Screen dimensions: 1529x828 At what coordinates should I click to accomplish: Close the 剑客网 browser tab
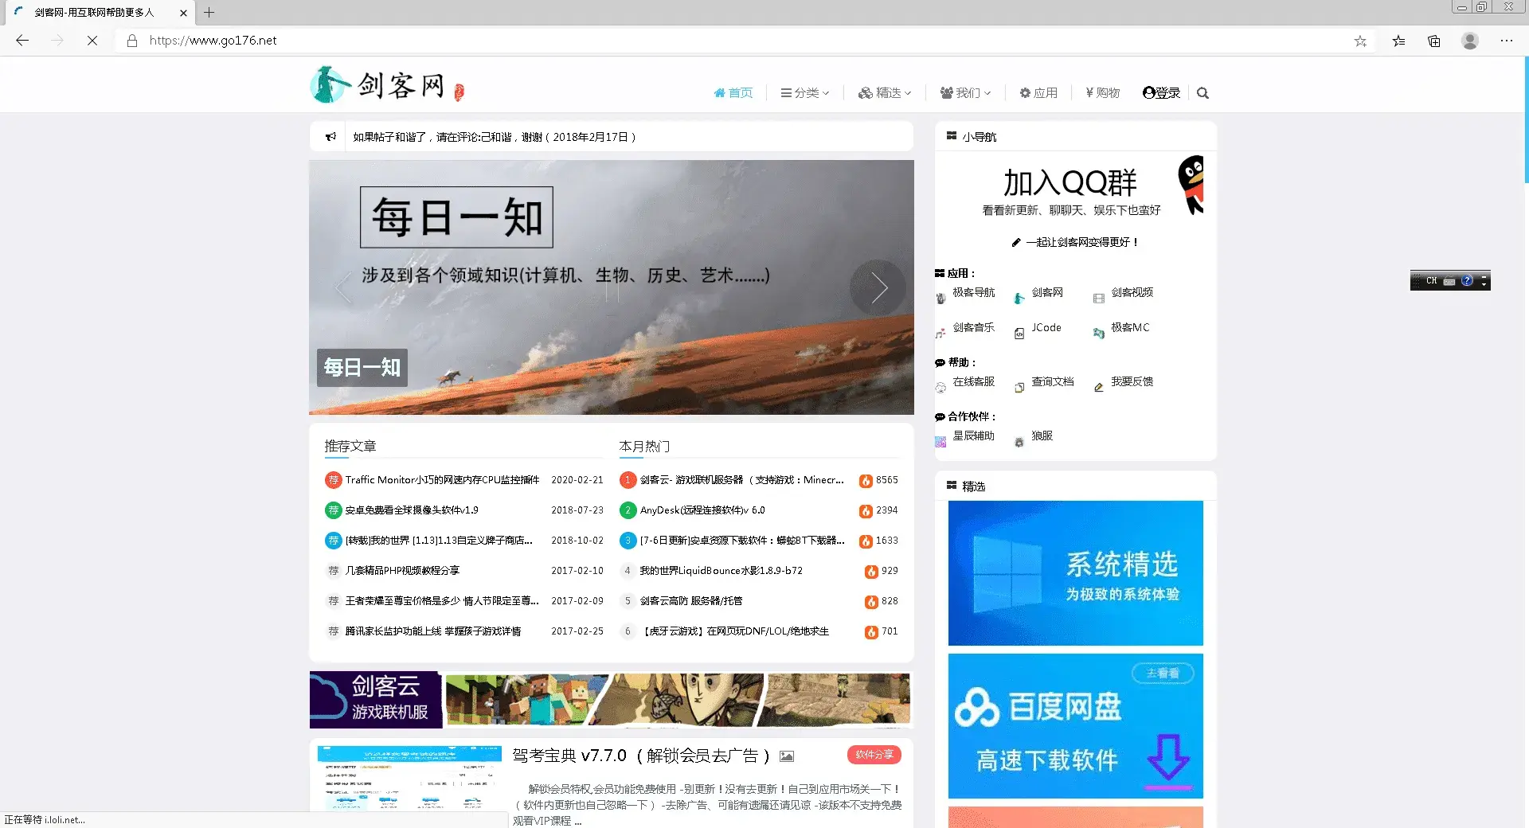click(183, 13)
